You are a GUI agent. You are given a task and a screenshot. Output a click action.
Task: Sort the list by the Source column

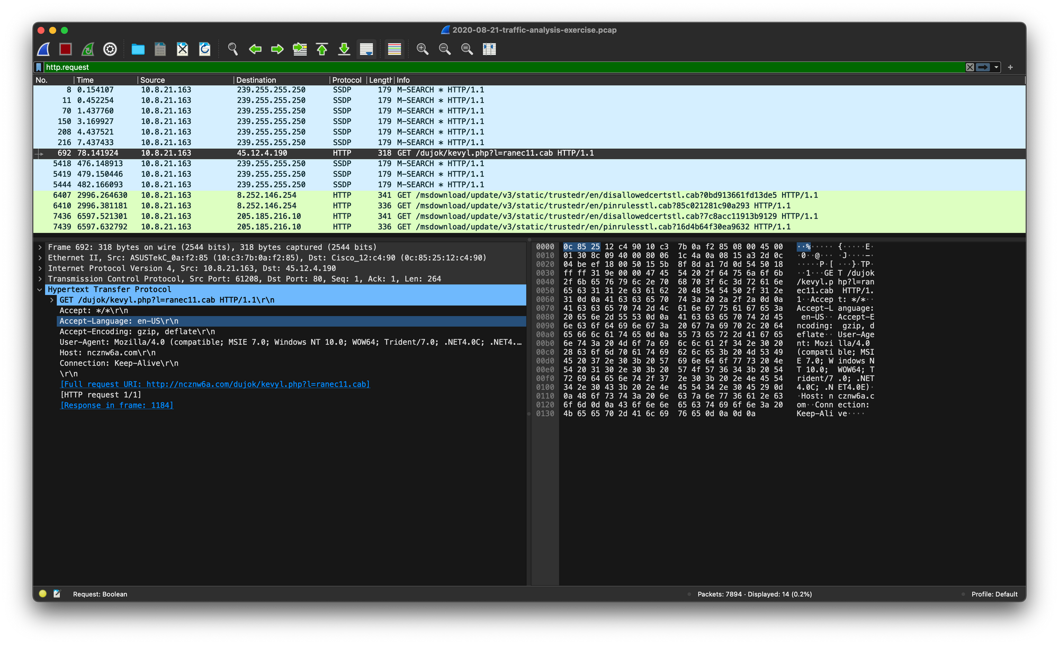(185, 80)
